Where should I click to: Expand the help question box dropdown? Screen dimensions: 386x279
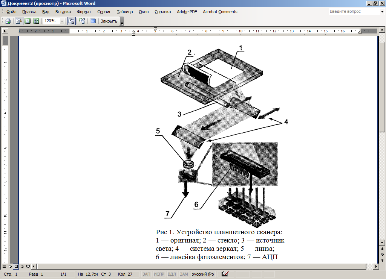pos(382,12)
